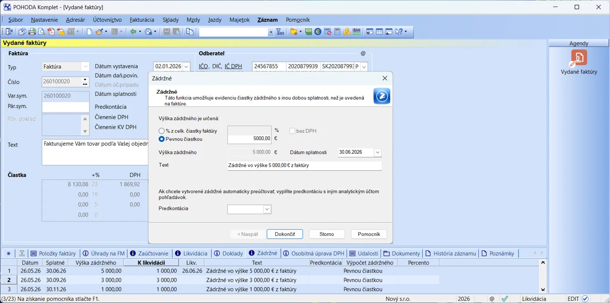This screenshot has width=610, height=303.
Task: Close the Zádržné dialog with the X
Action: click(385, 78)
